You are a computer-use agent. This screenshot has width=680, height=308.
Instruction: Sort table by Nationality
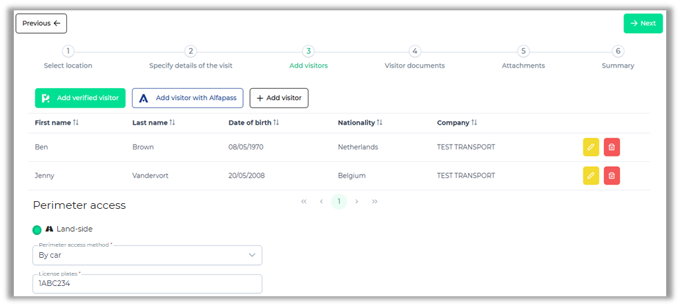point(379,123)
